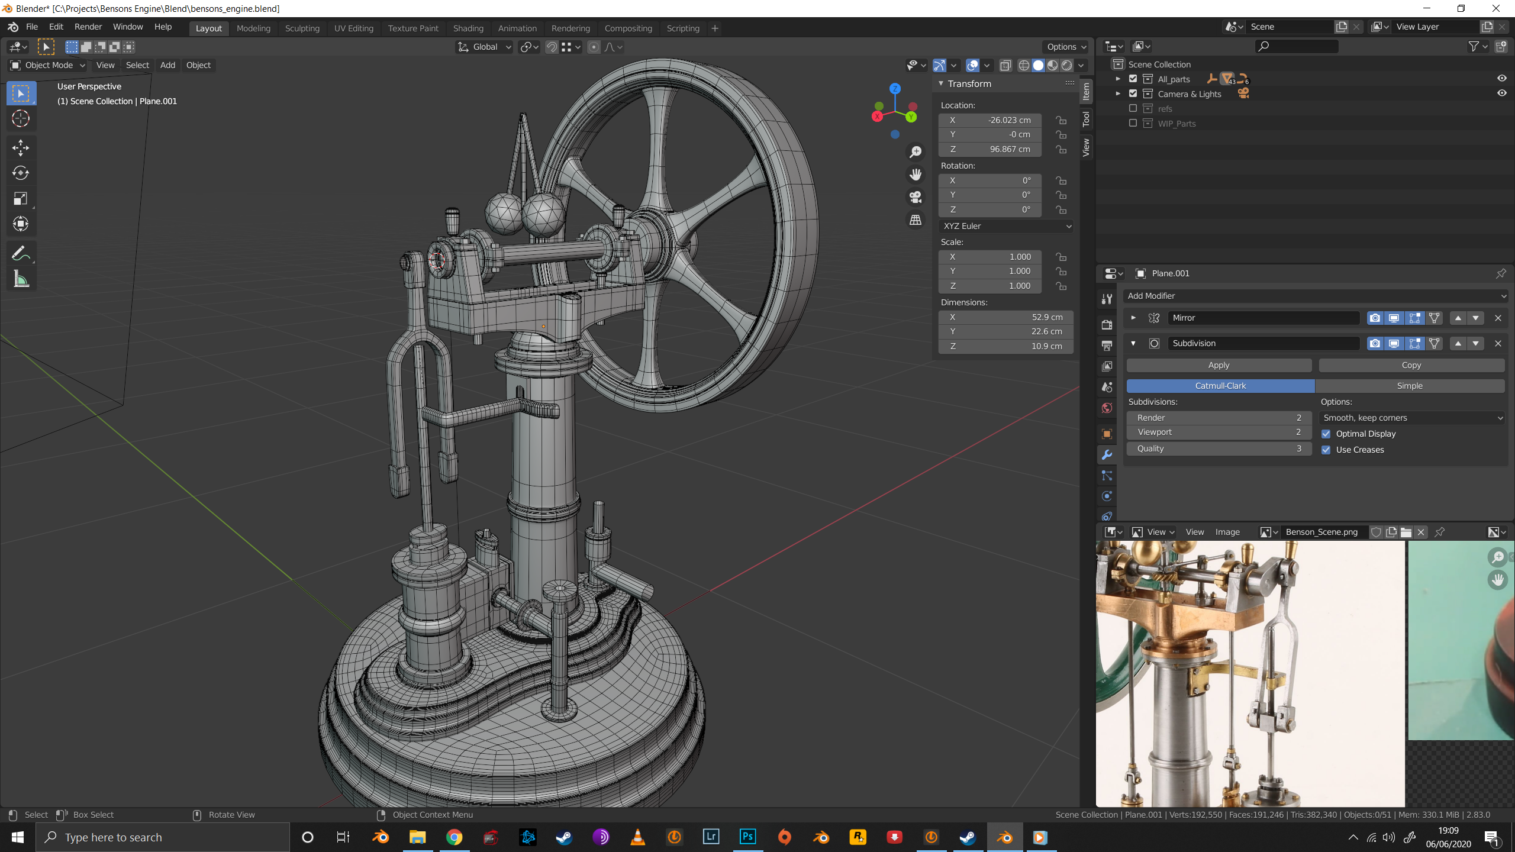This screenshot has height=852, width=1515.
Task: Open the Modifier properties wrench tab
Action: pos(1107,454)
